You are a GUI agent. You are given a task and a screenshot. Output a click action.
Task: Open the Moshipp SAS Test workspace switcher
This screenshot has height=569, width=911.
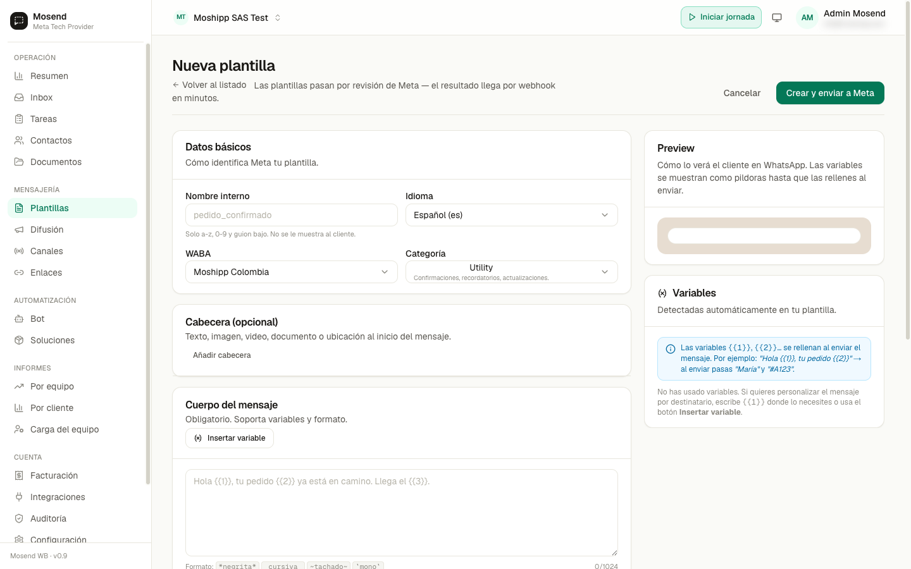coord(228,18)
